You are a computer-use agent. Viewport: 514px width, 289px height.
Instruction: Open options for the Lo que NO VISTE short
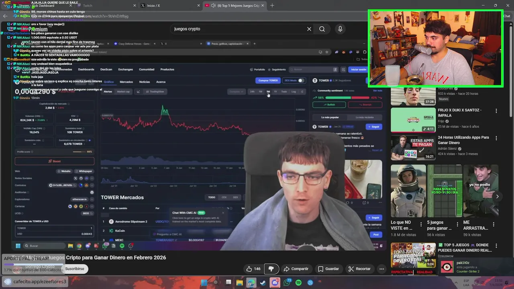(421, 224)
